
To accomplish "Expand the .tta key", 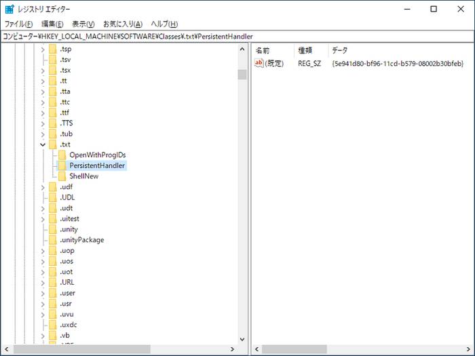I will pos(43,92).
